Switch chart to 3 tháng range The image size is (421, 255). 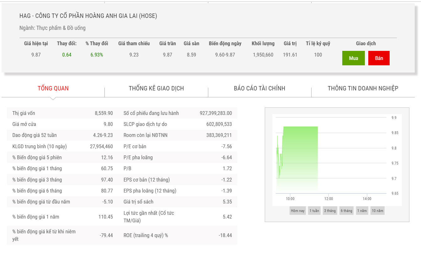(x=330, y=211)
